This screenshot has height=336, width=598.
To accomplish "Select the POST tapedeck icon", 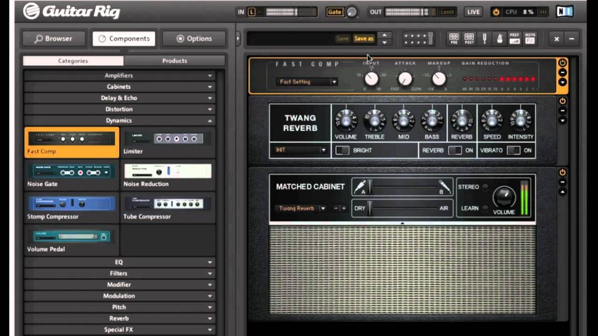I will click(x=469, y=39).
